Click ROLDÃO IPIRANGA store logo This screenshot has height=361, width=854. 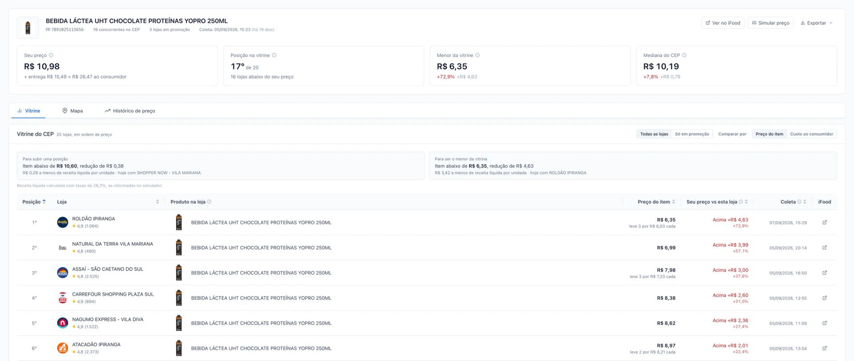pos(63,223)
